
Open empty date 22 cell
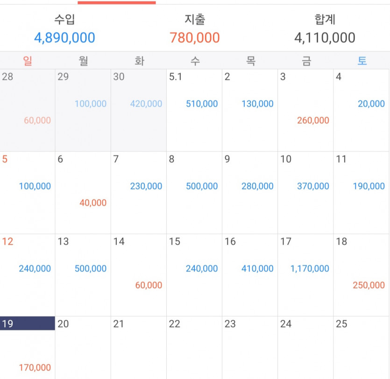[x=194, y=347]
